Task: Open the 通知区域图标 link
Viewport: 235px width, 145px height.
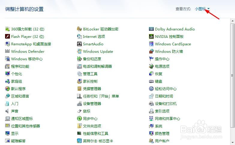Action: tap(22, 119)
